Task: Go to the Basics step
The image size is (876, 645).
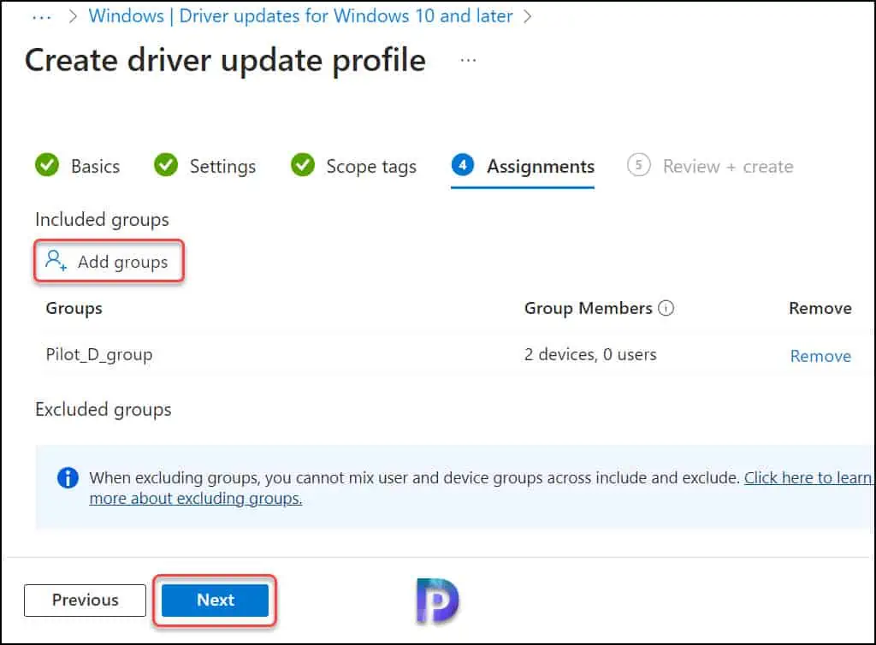Action: (78, 166)
